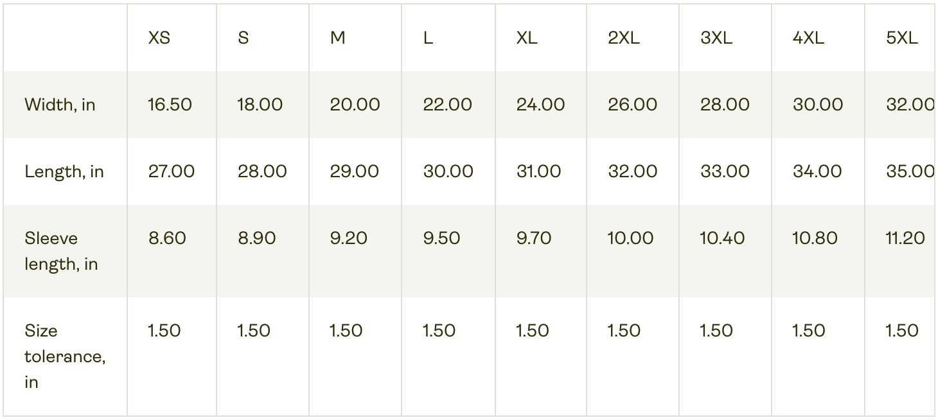This screenshot has width=938, height=420.
Task: Select the 5XL column header
Action: 902,38
